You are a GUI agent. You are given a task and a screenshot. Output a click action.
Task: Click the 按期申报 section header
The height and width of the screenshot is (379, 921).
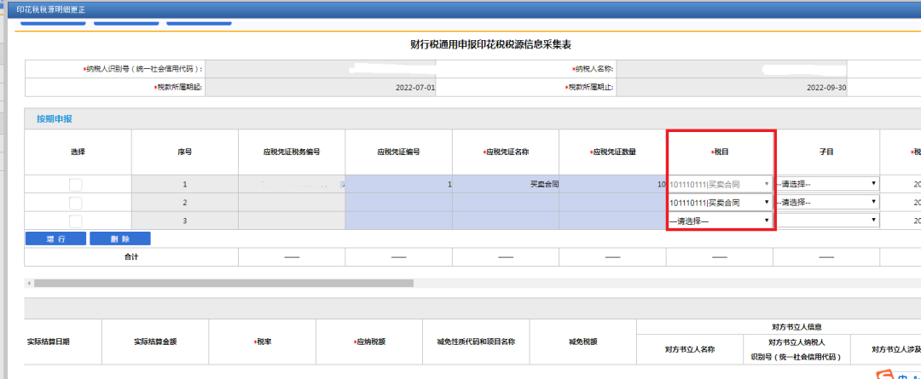point(55,118)
